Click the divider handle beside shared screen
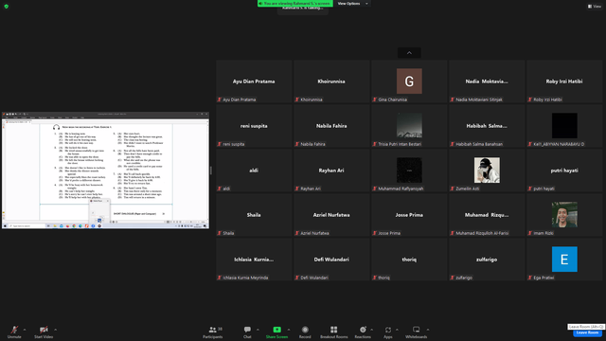Image resolution: width=606 pixels, height=341 pixels. tap(210, 170)
